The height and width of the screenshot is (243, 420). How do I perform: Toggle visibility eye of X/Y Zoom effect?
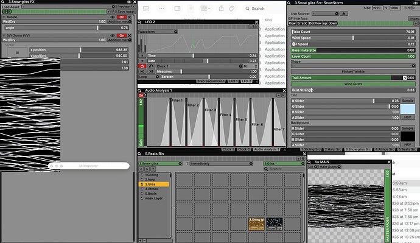pos(113,36)
